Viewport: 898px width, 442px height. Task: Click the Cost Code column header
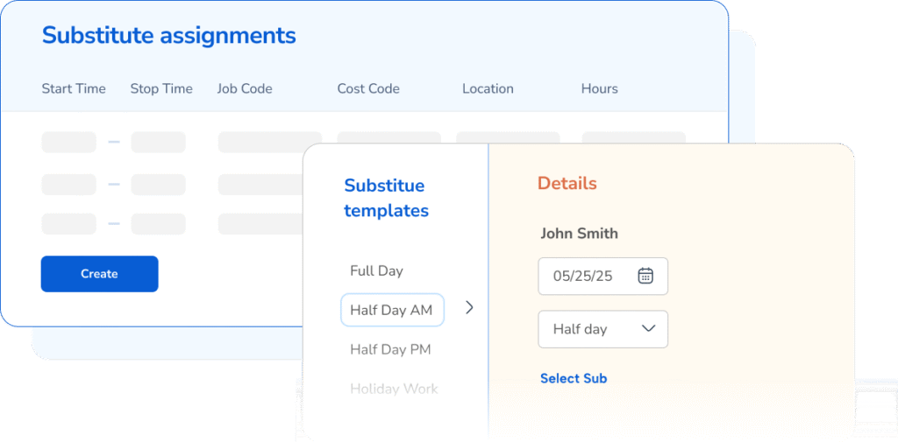click(x=368, y=88)
